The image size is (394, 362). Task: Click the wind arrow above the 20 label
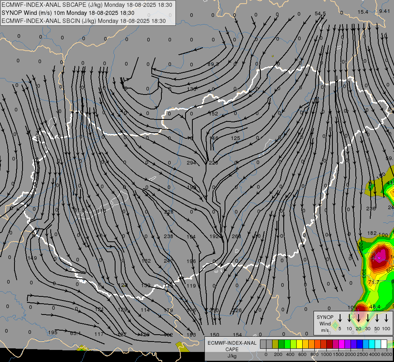[x=359, y=318]
